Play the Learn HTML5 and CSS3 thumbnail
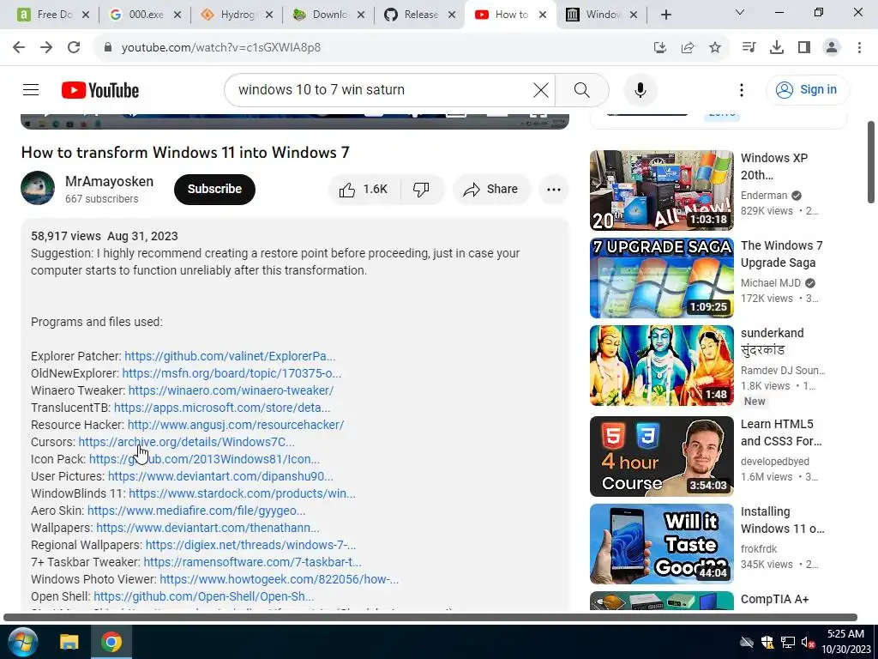 (661, 456)
